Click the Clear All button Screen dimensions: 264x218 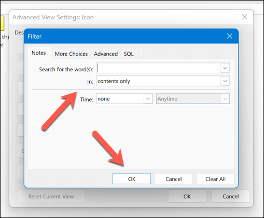tap(215, 179)
